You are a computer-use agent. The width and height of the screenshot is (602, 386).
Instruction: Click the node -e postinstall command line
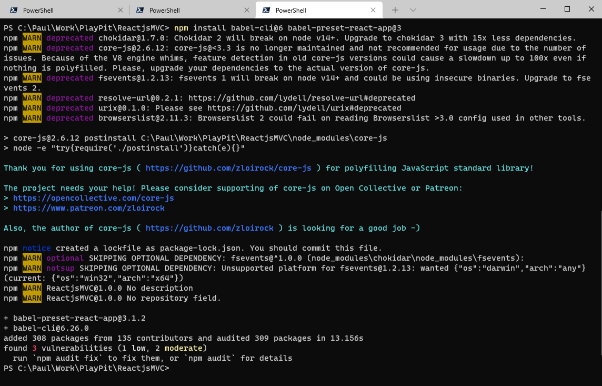(124, 148)
